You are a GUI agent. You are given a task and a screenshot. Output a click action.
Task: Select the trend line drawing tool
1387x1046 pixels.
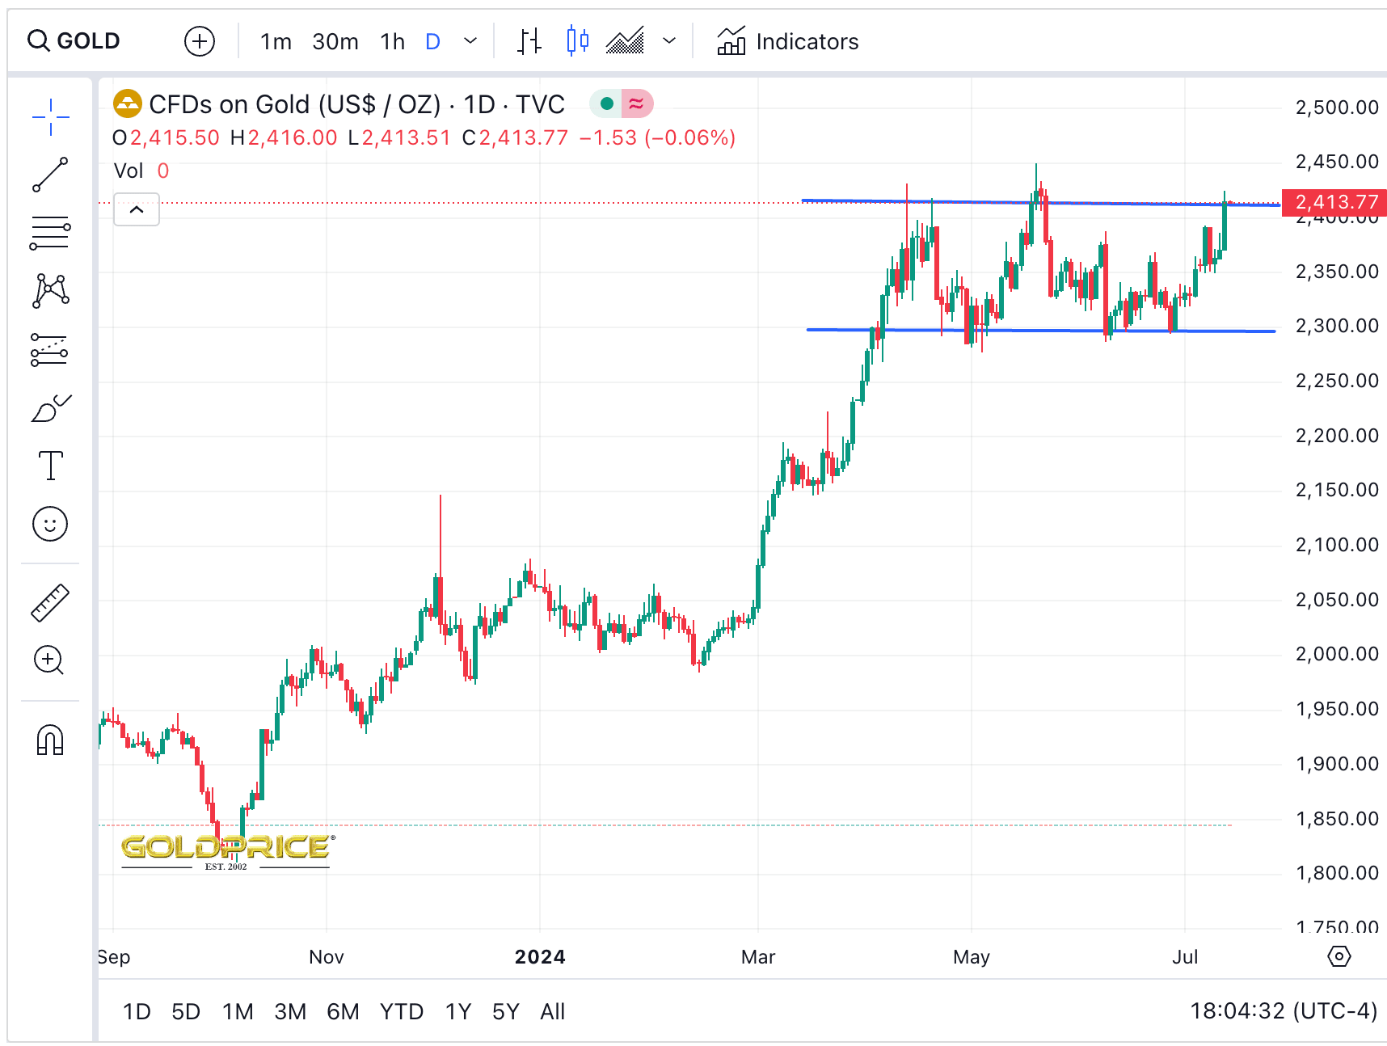[50, 175]
